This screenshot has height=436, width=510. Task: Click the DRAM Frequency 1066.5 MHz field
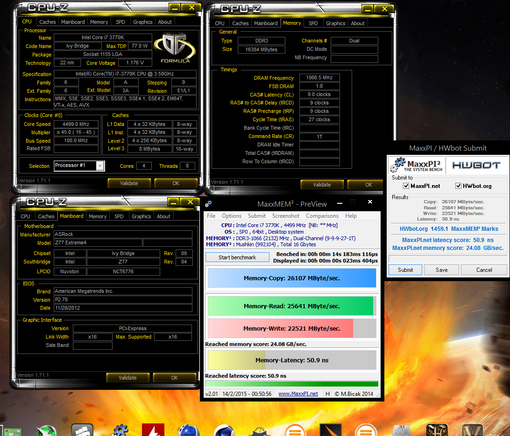319,77
